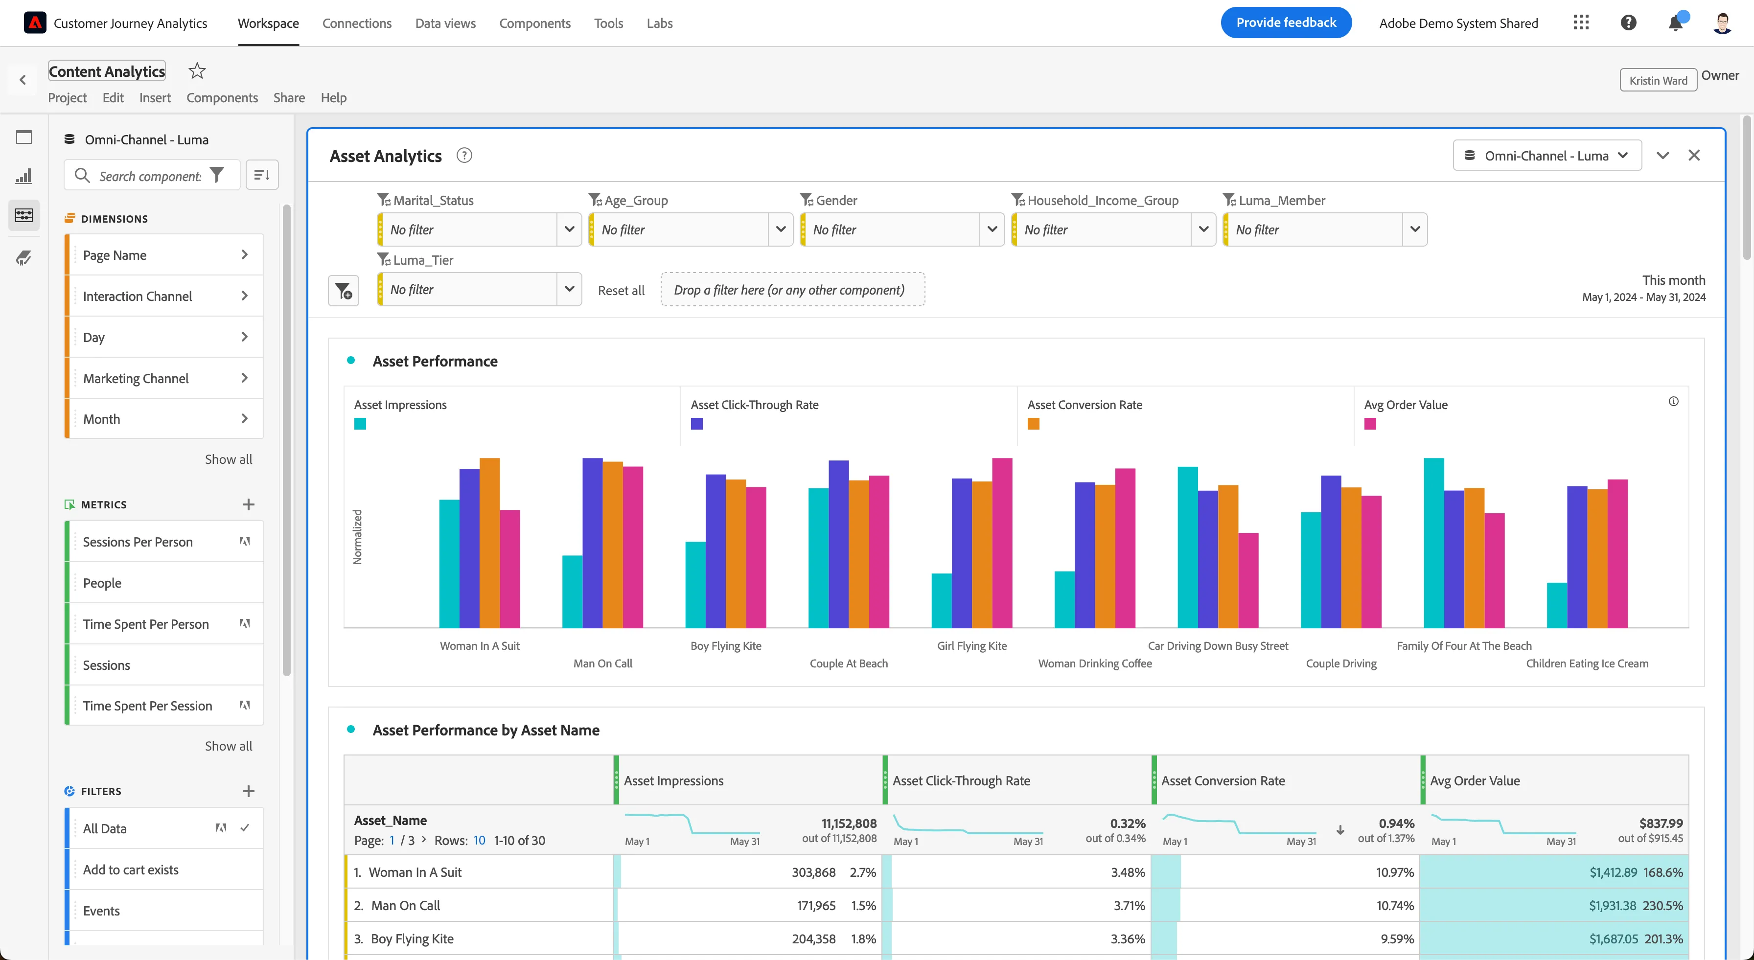Open the Luma_Member filter dropdown
Screen dimensions: 1754x960
point(1415,229)
